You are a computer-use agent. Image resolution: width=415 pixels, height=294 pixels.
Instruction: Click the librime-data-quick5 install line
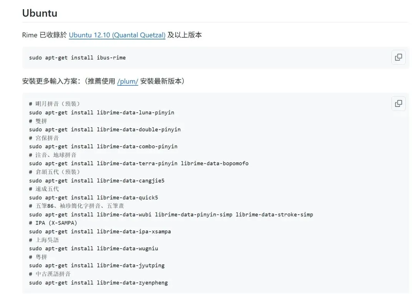tap(93, 197)
